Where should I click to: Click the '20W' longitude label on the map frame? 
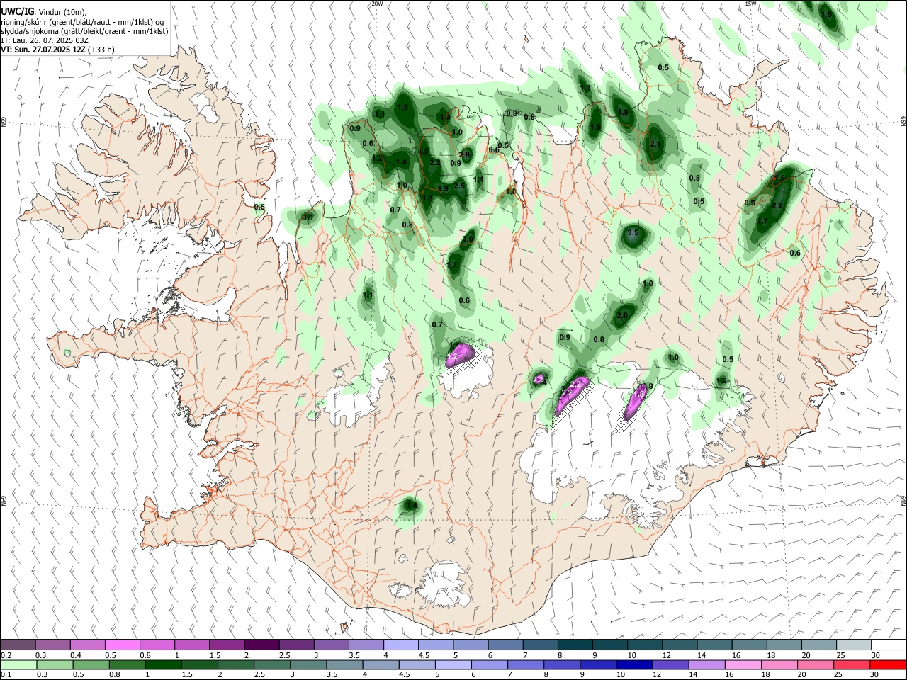(x=377, y=4)
